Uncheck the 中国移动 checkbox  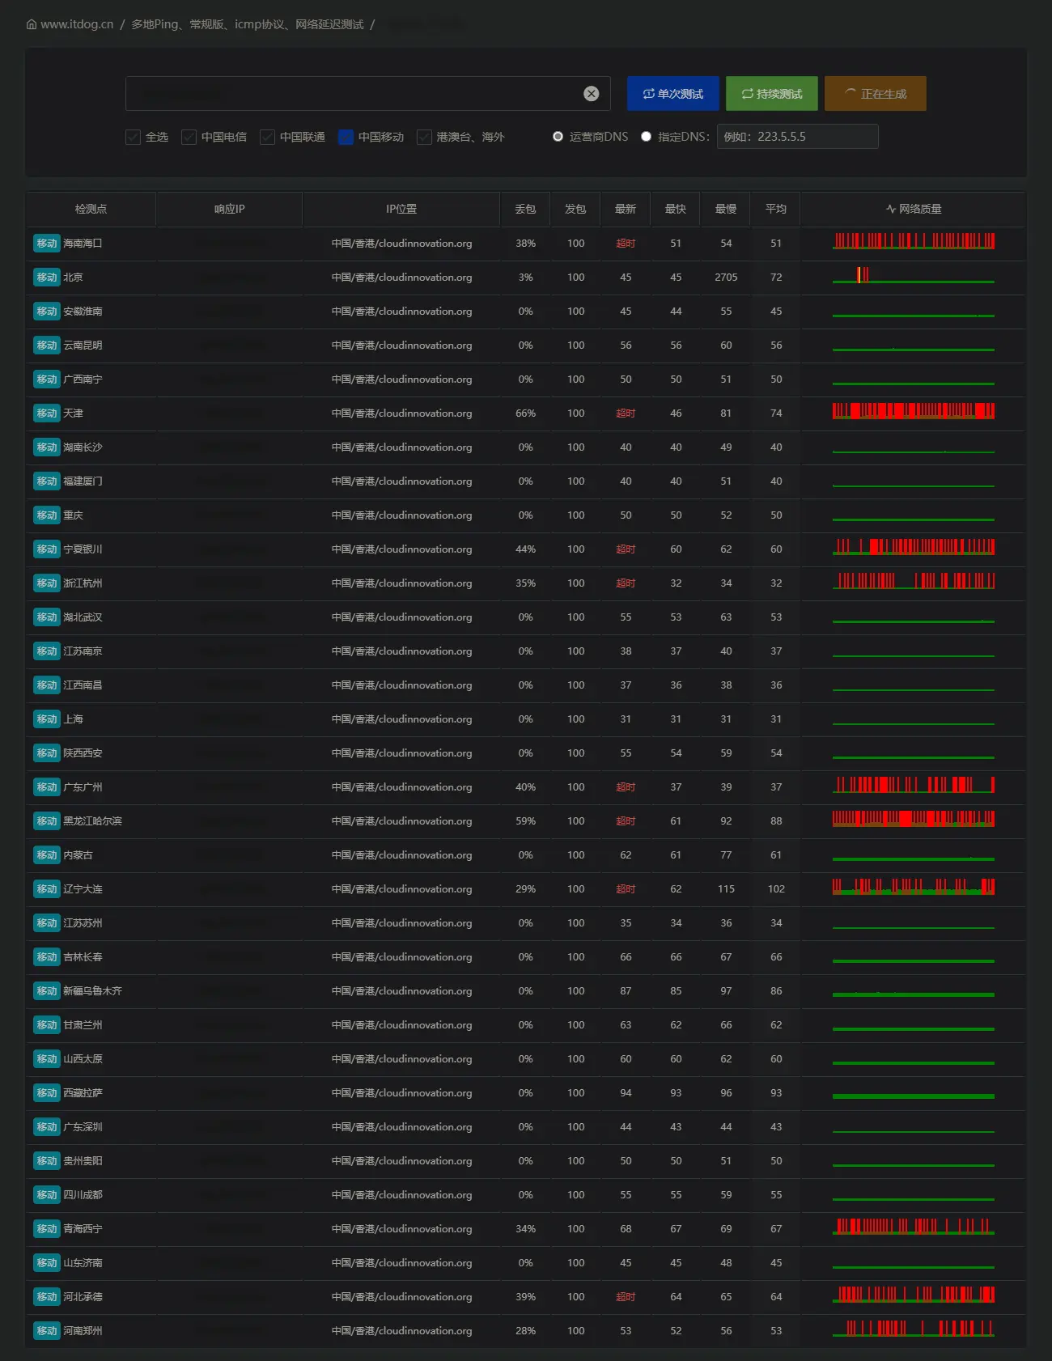coord(346,137)
